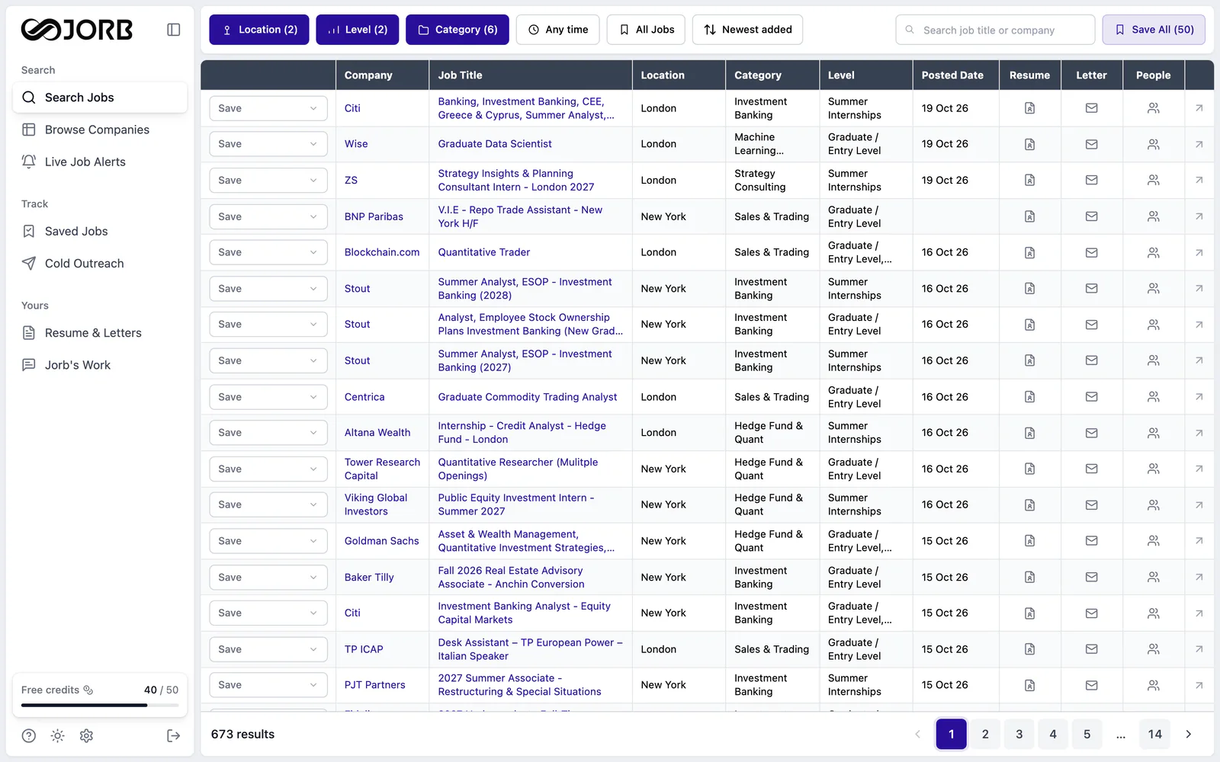The image size is (1220, 762).
Task: Click resume icon for Blockchain.com row
Action: coord(1029,252)
